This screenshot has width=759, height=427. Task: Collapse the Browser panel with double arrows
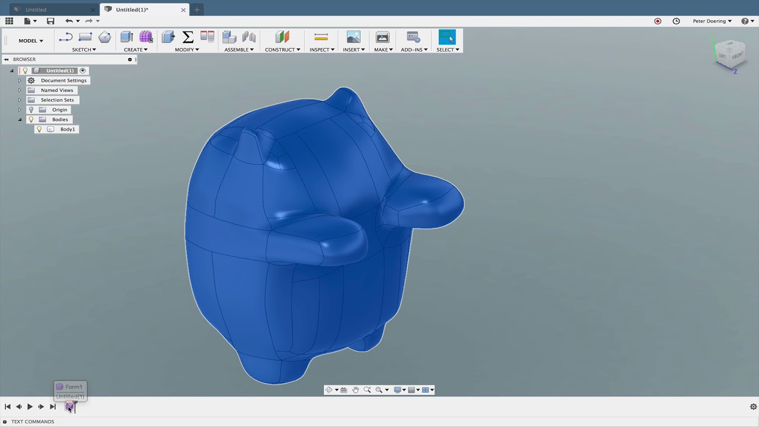click(x=7, y=59)
